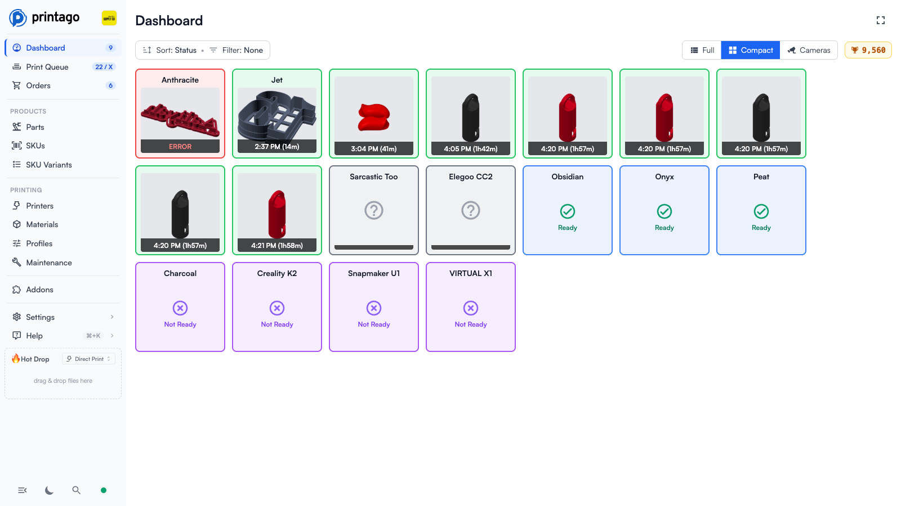Open the VIRTUAL X1 printer card
The image size is (901, 506).
471,307
